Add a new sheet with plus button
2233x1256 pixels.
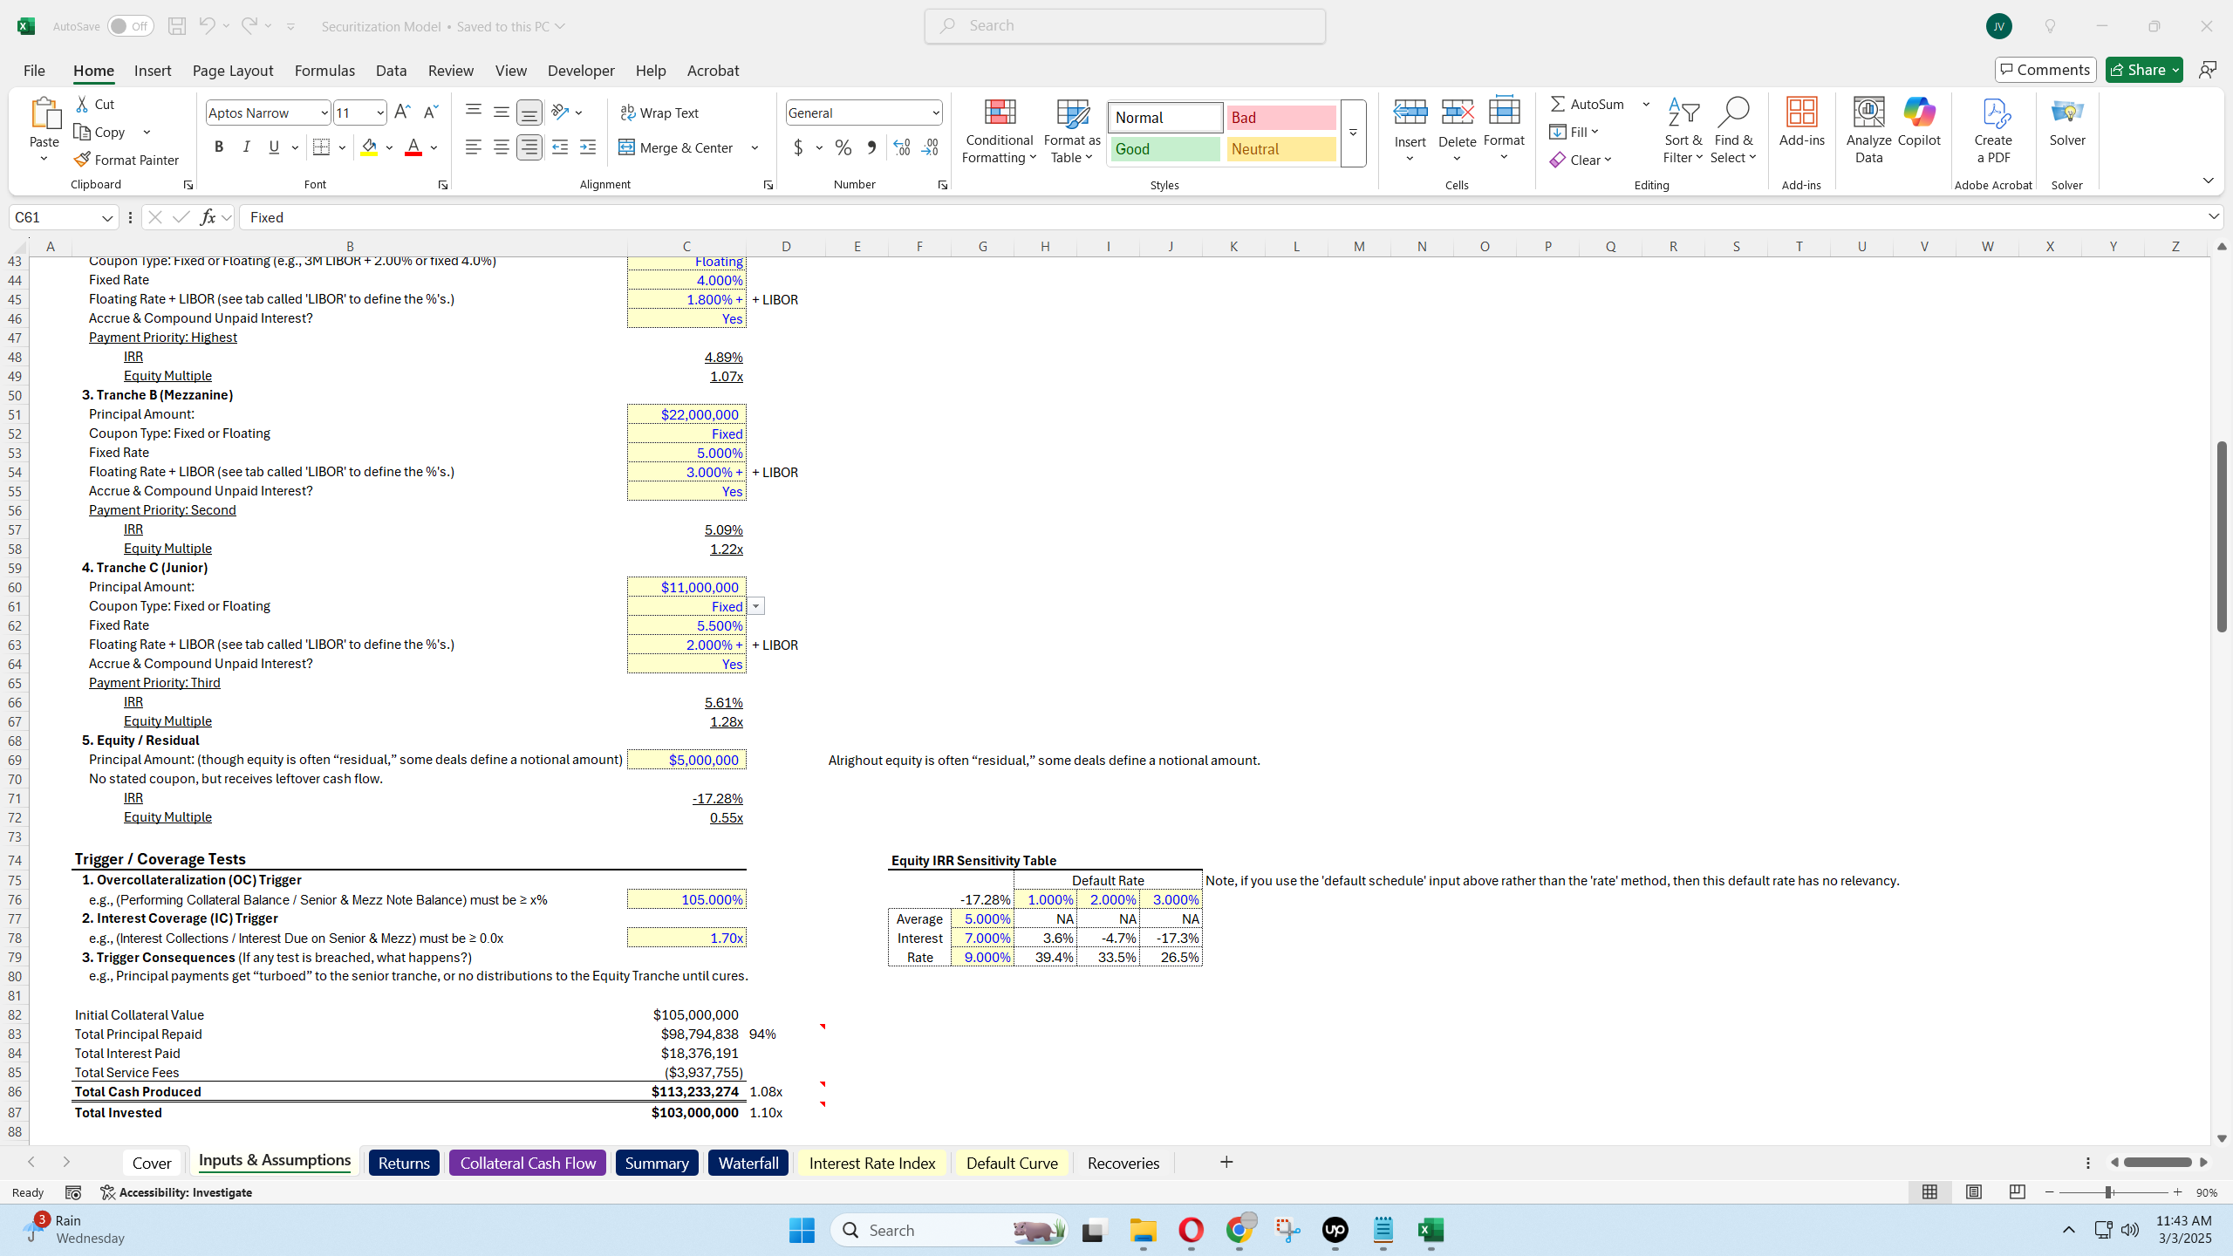coord(1226,1162)
